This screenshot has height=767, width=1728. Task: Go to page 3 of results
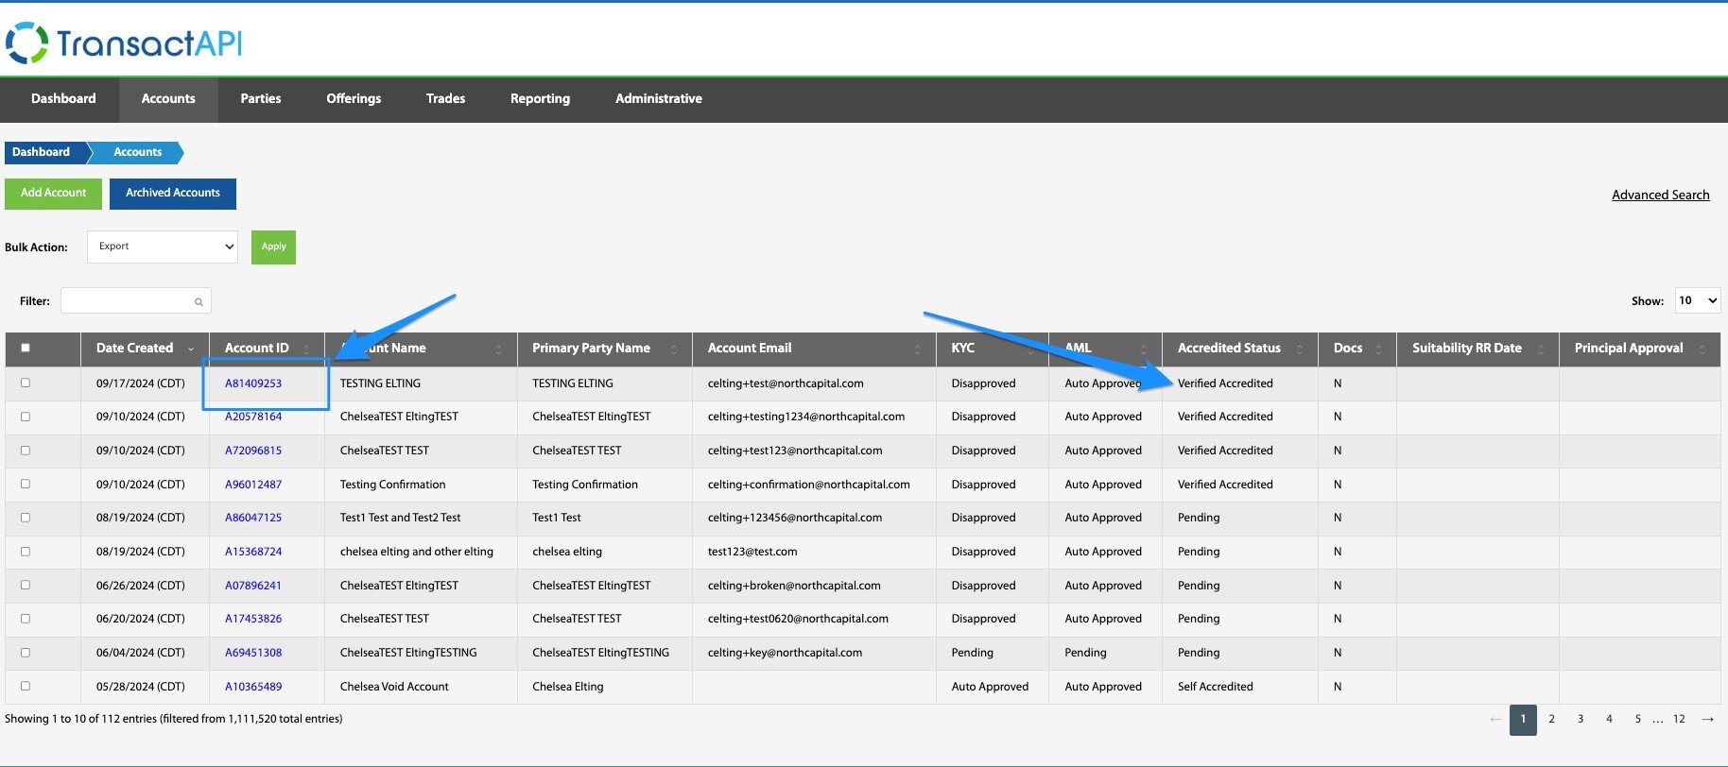click(1581, 719)
